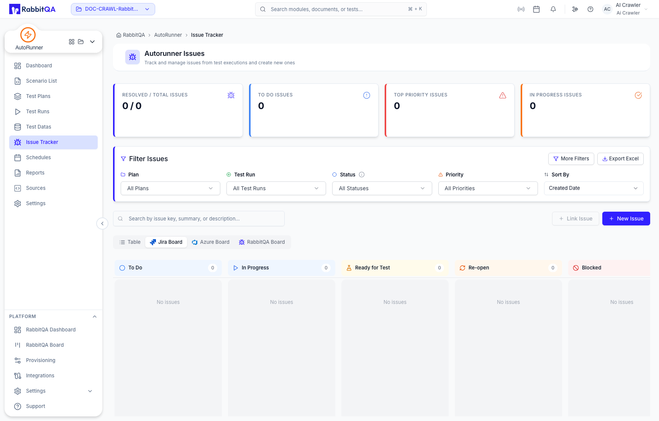Open Issue Tracker in sidebar
Screen dimensions: 659x421
pyautogui.click(x=53, y=142)
